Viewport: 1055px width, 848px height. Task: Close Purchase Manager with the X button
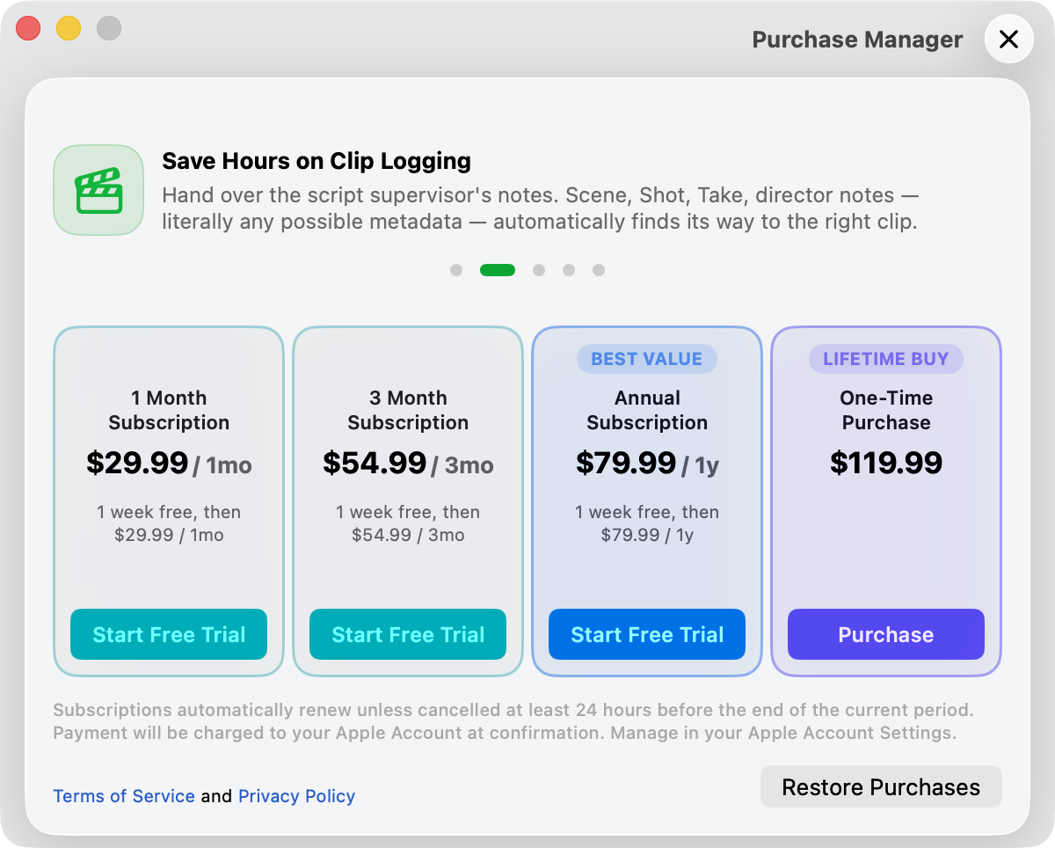pos(1008,40)
